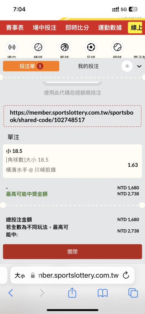
Task: Click the red 關閉 button
Action: pos(72,252)
